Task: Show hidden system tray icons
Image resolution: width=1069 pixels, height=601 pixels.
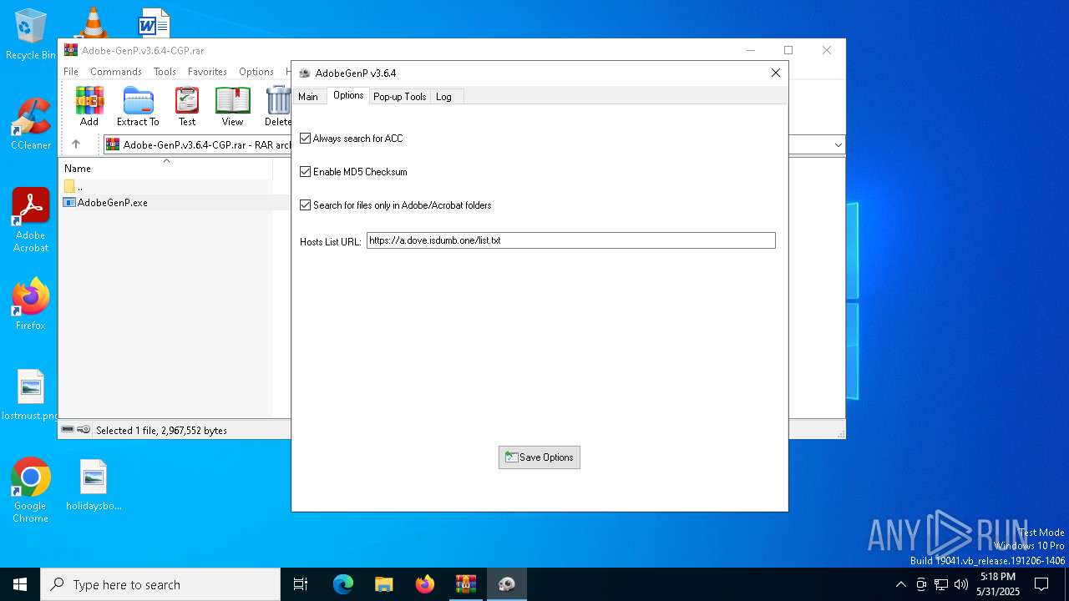Action: [x=900, y=584]
